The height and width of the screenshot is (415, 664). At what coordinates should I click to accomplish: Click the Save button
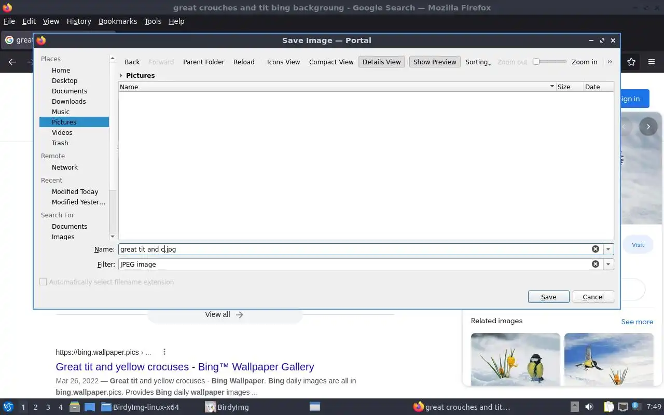(x=548, y=297)
